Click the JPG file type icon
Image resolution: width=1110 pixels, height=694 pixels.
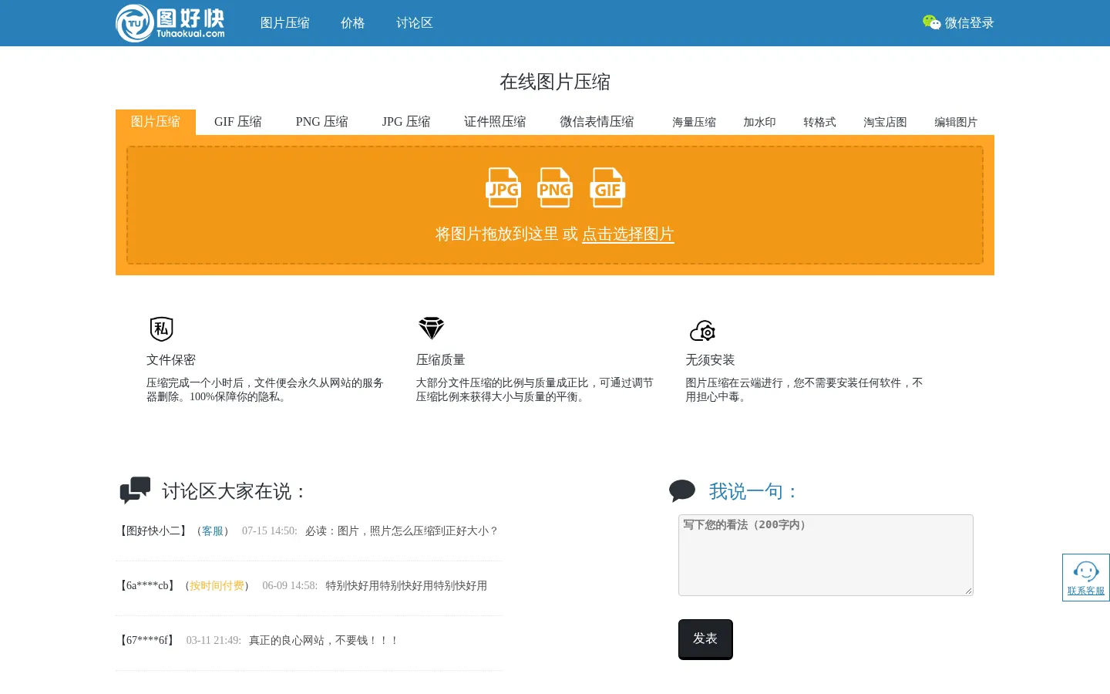tap(503, 187)
